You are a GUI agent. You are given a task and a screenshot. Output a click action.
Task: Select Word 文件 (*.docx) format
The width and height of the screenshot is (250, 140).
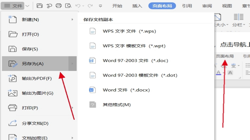126,90
